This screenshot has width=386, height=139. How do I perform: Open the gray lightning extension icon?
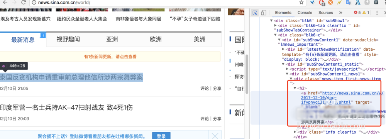pos(367,2)
